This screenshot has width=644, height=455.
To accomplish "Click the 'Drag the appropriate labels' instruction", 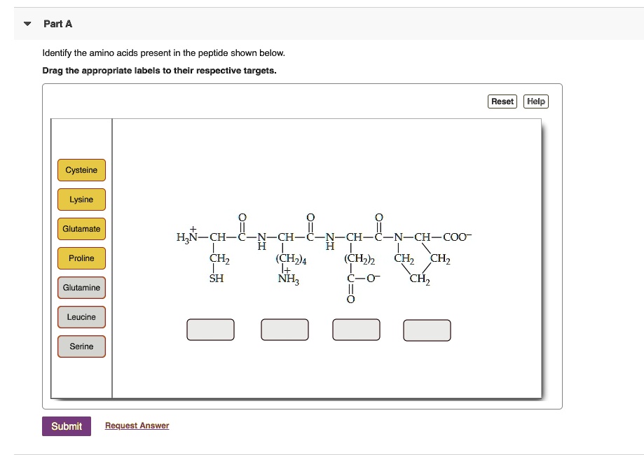I will click(159, 71).
